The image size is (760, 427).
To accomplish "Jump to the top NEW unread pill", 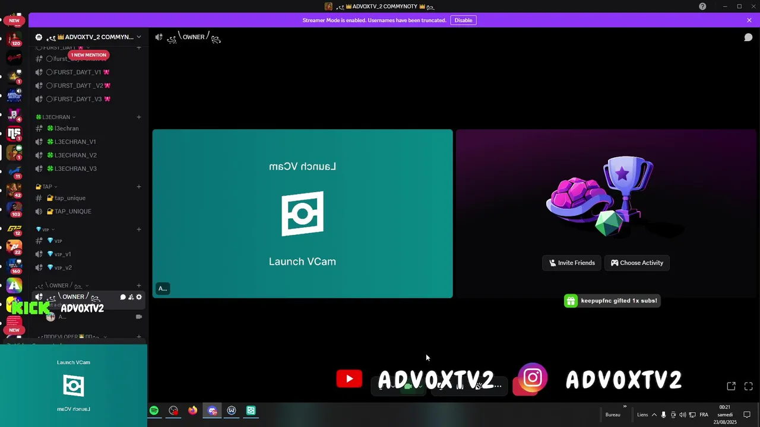I will (x=14, y=20).
